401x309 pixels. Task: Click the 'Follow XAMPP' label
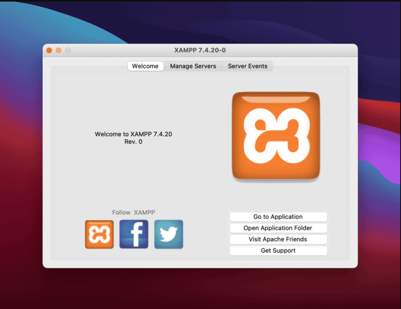[134, 213]
